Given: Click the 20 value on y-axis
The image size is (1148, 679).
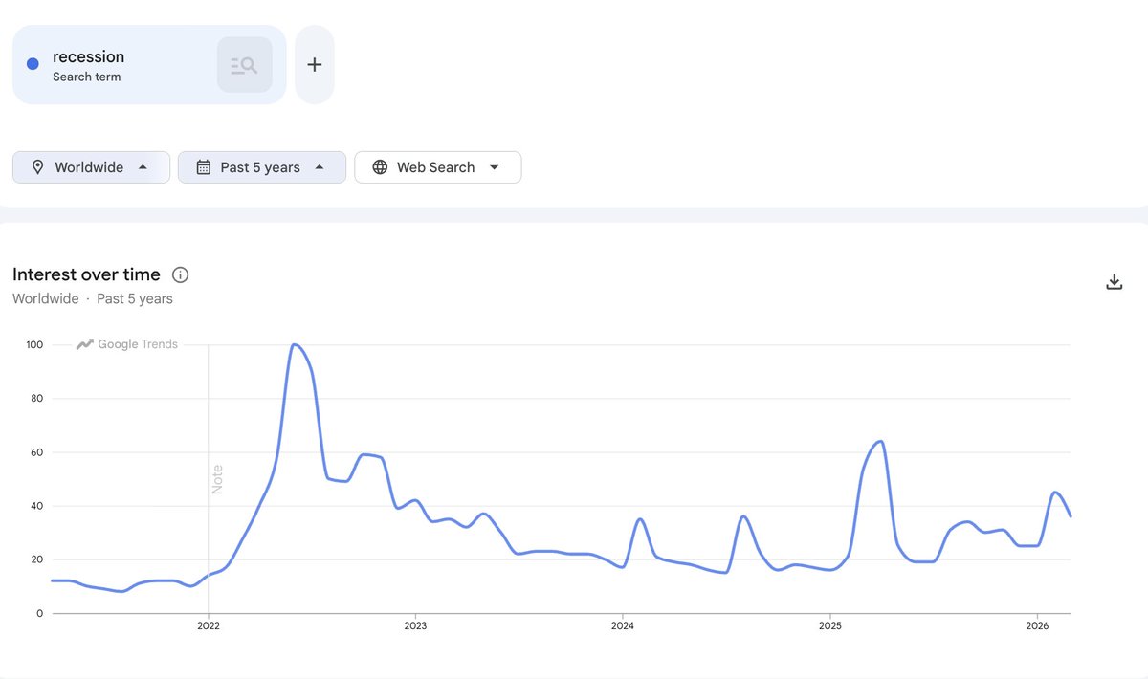Looking at the screenshot, I should coord(37,559).
